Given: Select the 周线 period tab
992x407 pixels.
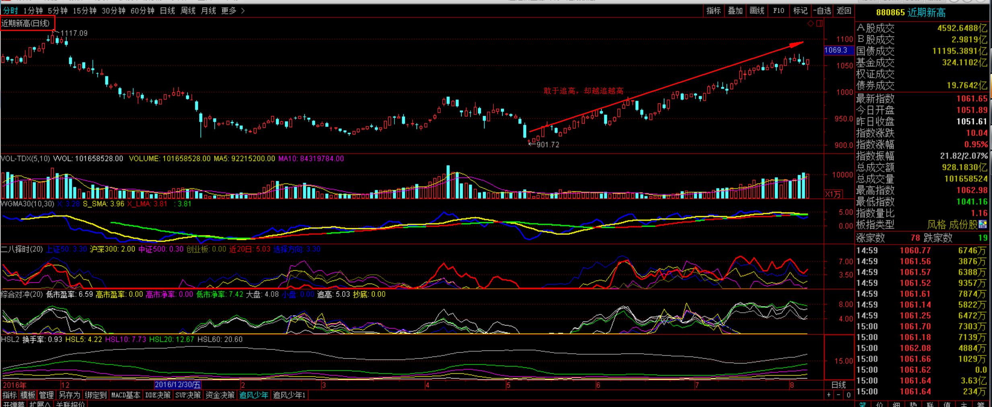Looking at the screenshot, I should point(188,11).
